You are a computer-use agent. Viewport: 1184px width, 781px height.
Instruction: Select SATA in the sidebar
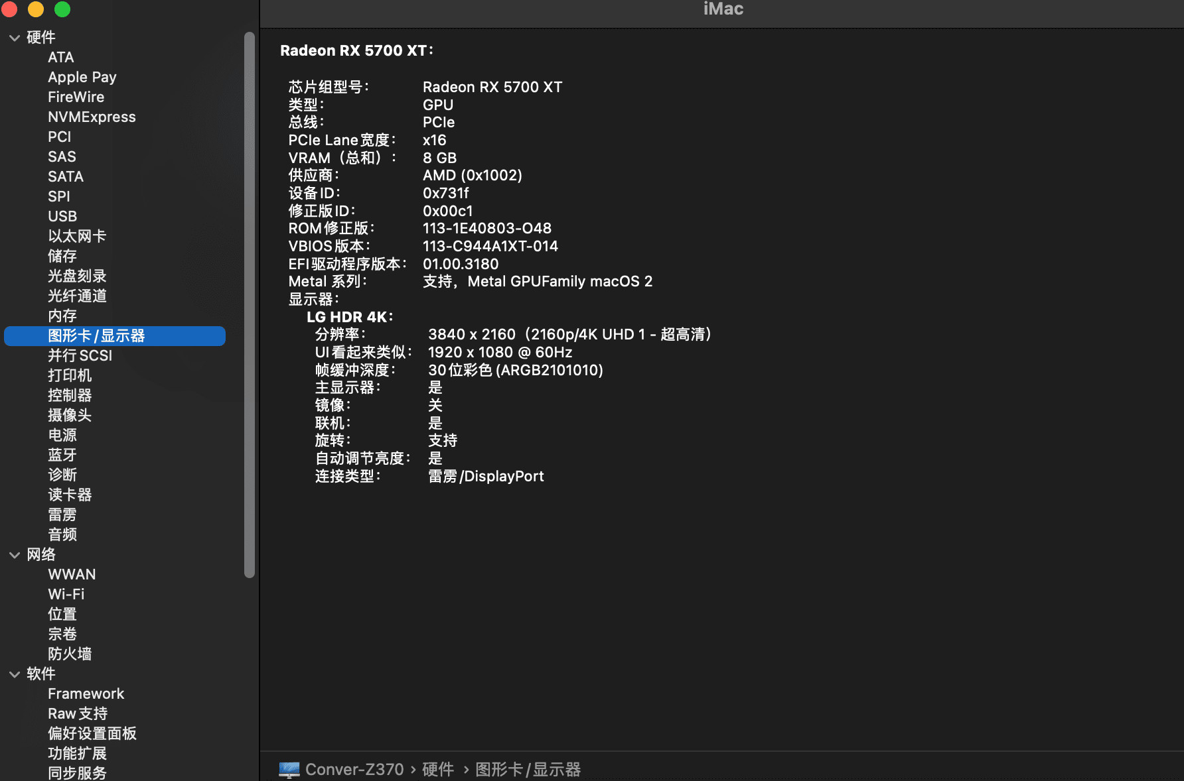(x=66, y=177)
